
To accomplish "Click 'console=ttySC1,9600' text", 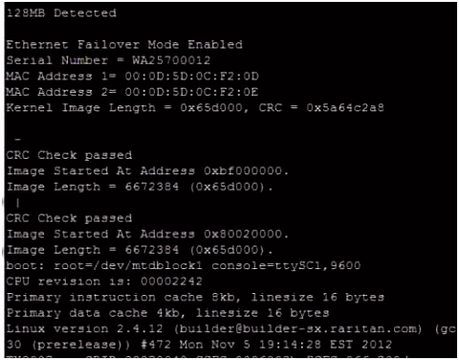I will click(286, 265).
